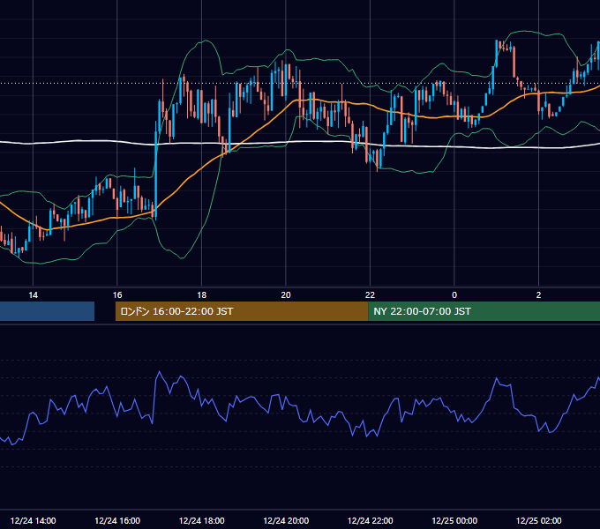Select the 12/24 18:00 time label

point(202,520)
